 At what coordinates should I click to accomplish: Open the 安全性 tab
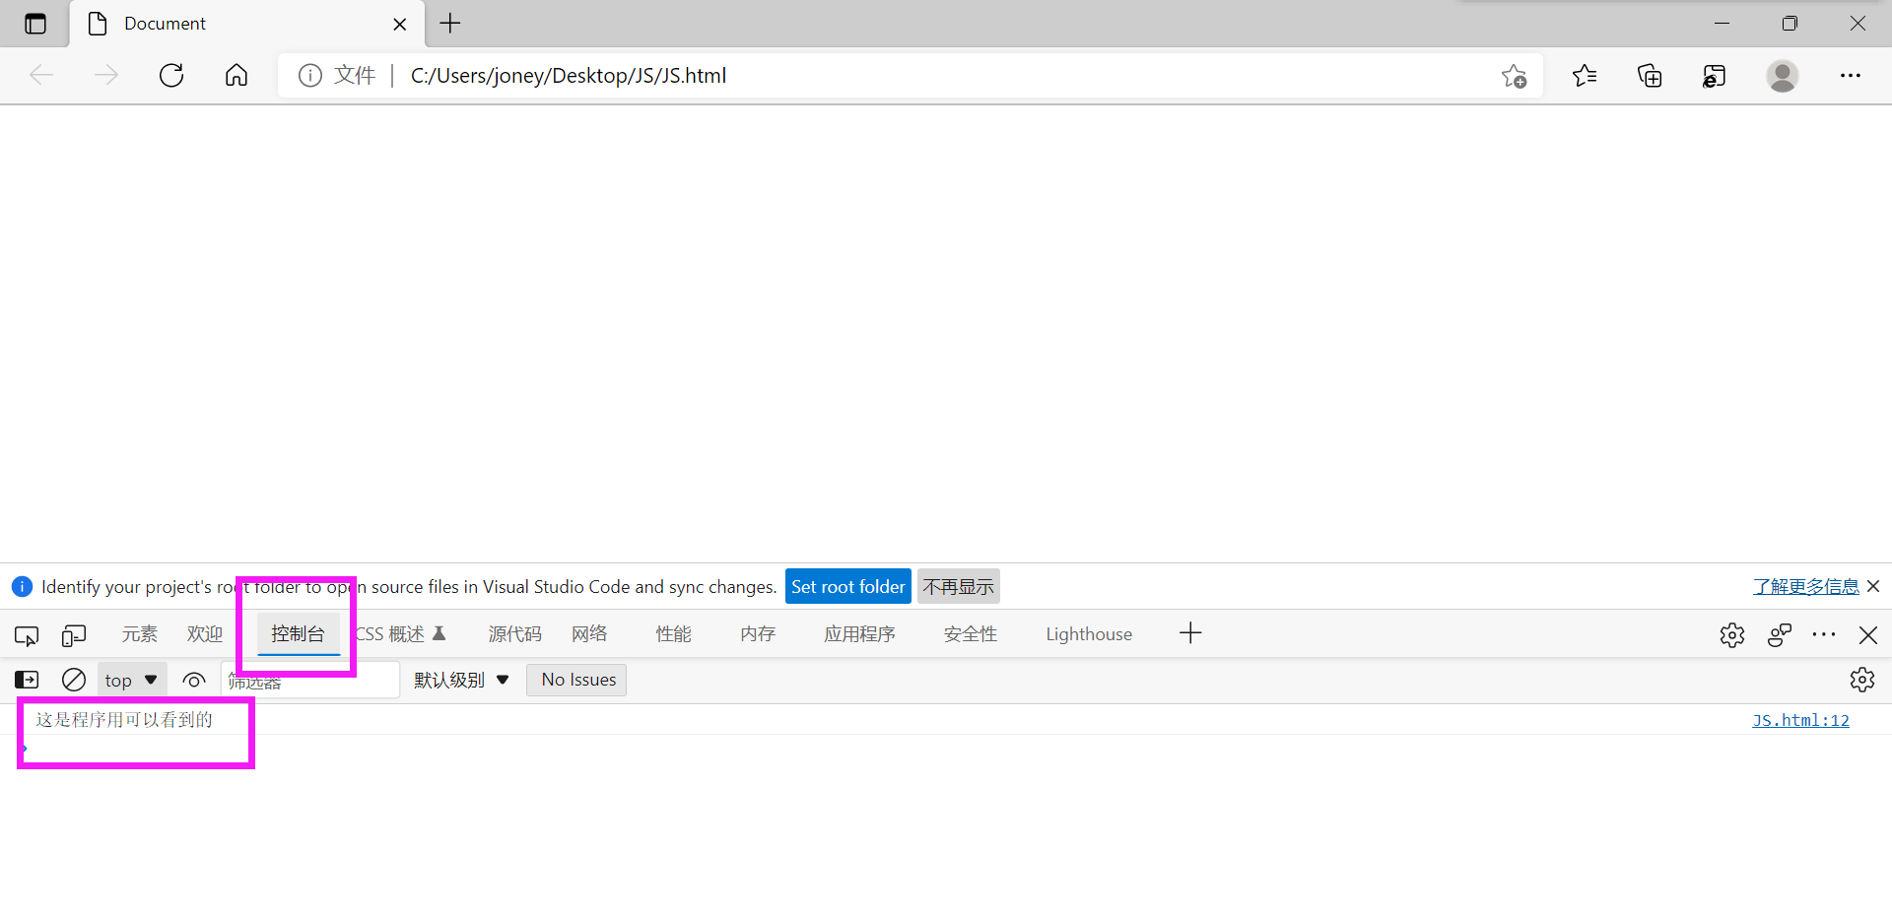coord(971,634)
